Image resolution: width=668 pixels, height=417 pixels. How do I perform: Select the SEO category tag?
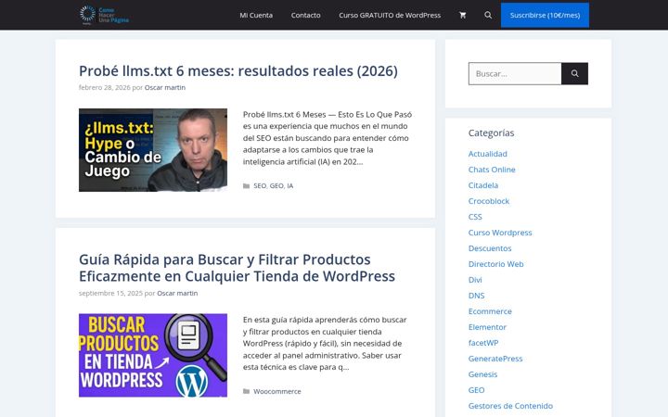click(x=260, y=186)
